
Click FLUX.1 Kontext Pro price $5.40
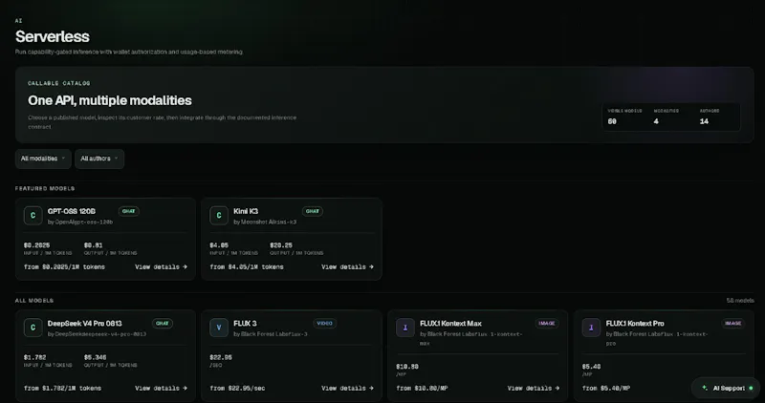point(591,367)
